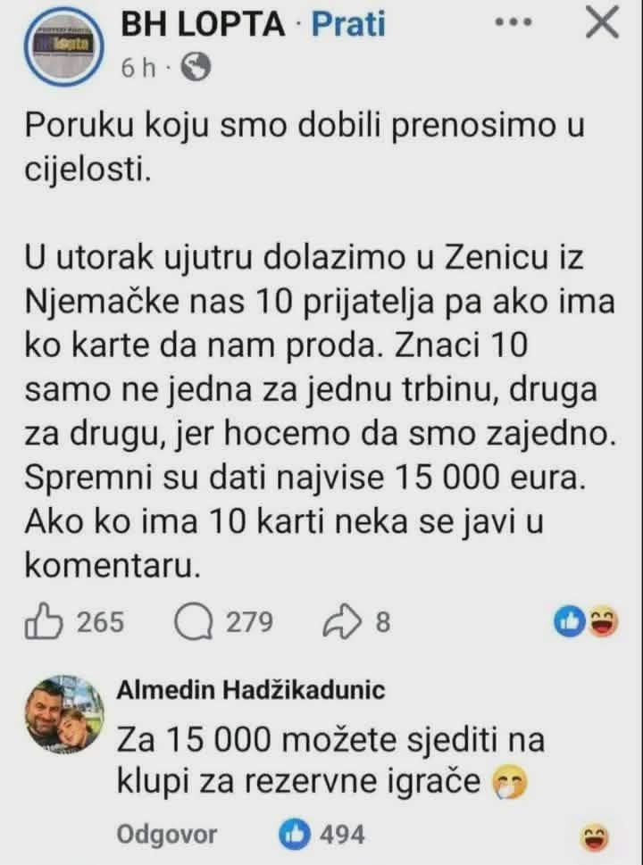Open comments via speech bubble icon
The width and height of the screenshot is (643, 865).
tap(194, 621)
